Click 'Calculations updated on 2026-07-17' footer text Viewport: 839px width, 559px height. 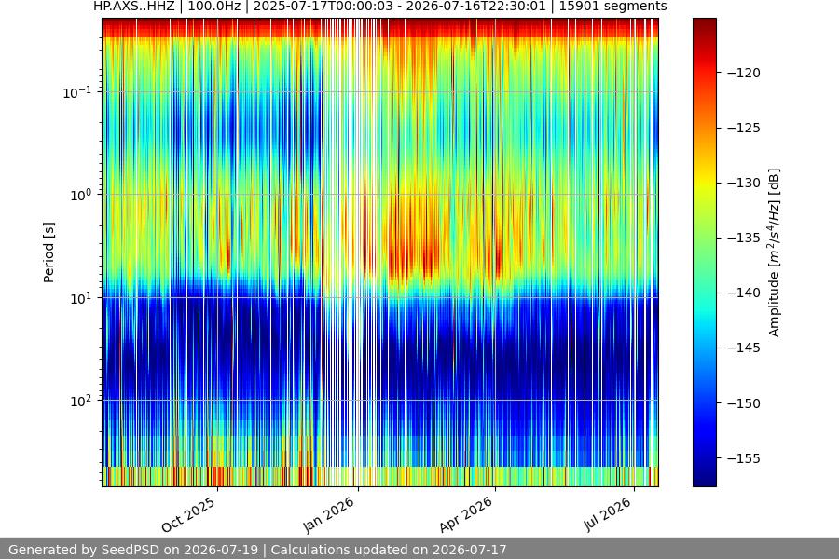point(389,550)
